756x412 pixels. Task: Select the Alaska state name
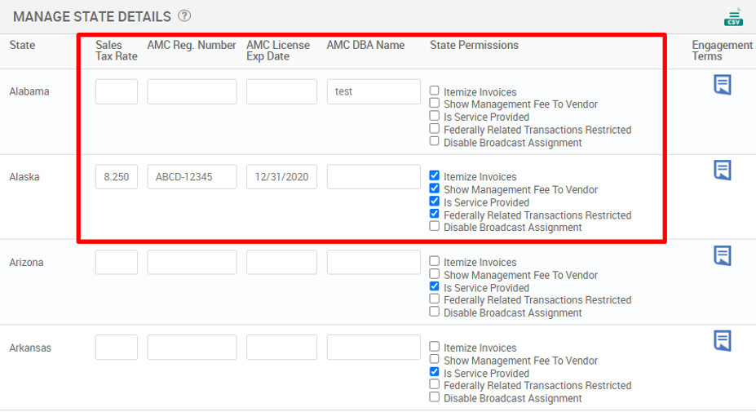click(x=24, y=177)
